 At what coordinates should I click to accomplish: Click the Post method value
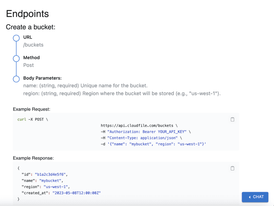(29, 65)
